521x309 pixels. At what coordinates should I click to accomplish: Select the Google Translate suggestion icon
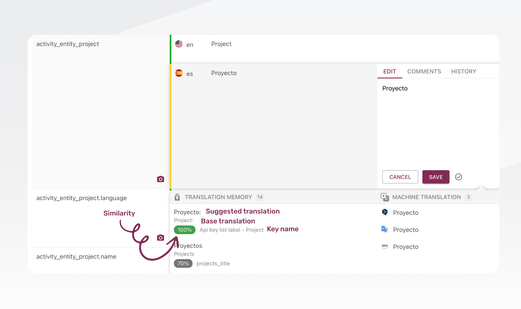point(385,230)
